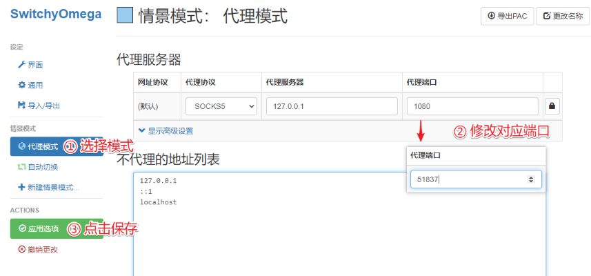Click the retweet icon beside 自动切换
Screen dimensions: 591x276
coord(21,167)
